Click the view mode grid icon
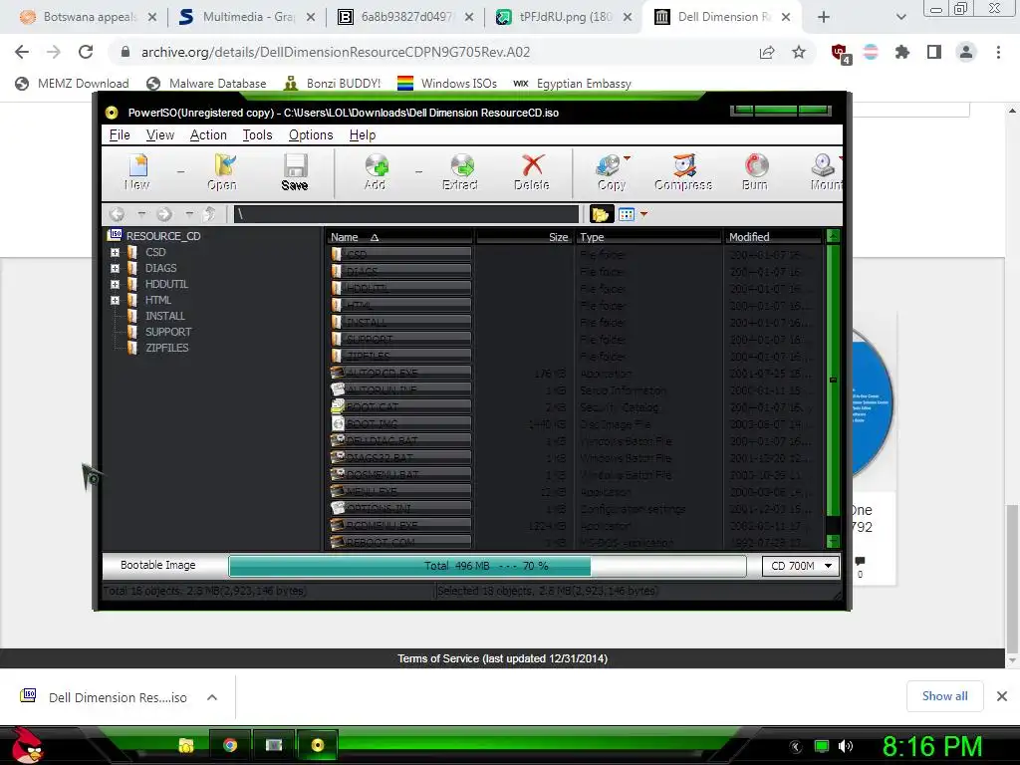Image resolution: width=1020 pixels, height=765 pixels. (627, 214)
